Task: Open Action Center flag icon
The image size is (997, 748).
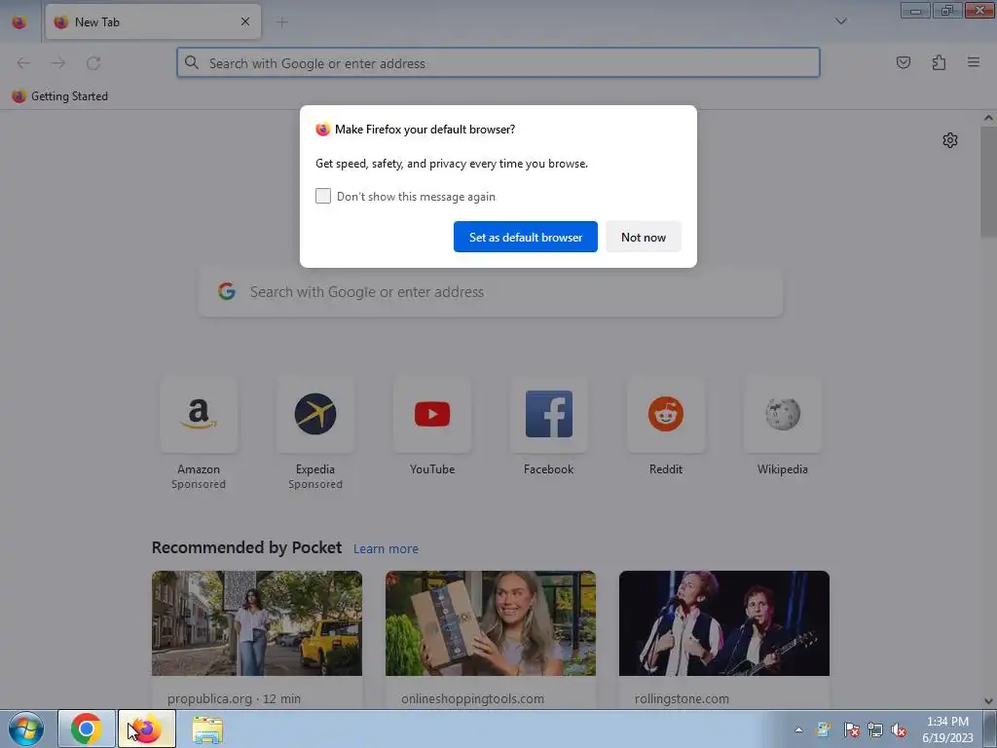Action: coord(851,729)
